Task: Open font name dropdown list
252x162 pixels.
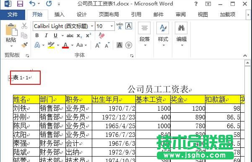Action: [92, 26]
